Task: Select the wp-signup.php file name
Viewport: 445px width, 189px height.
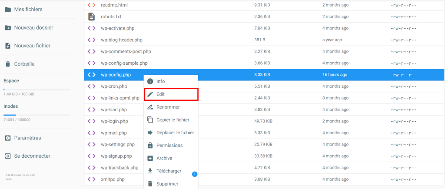Action: (x=116, y=156)
